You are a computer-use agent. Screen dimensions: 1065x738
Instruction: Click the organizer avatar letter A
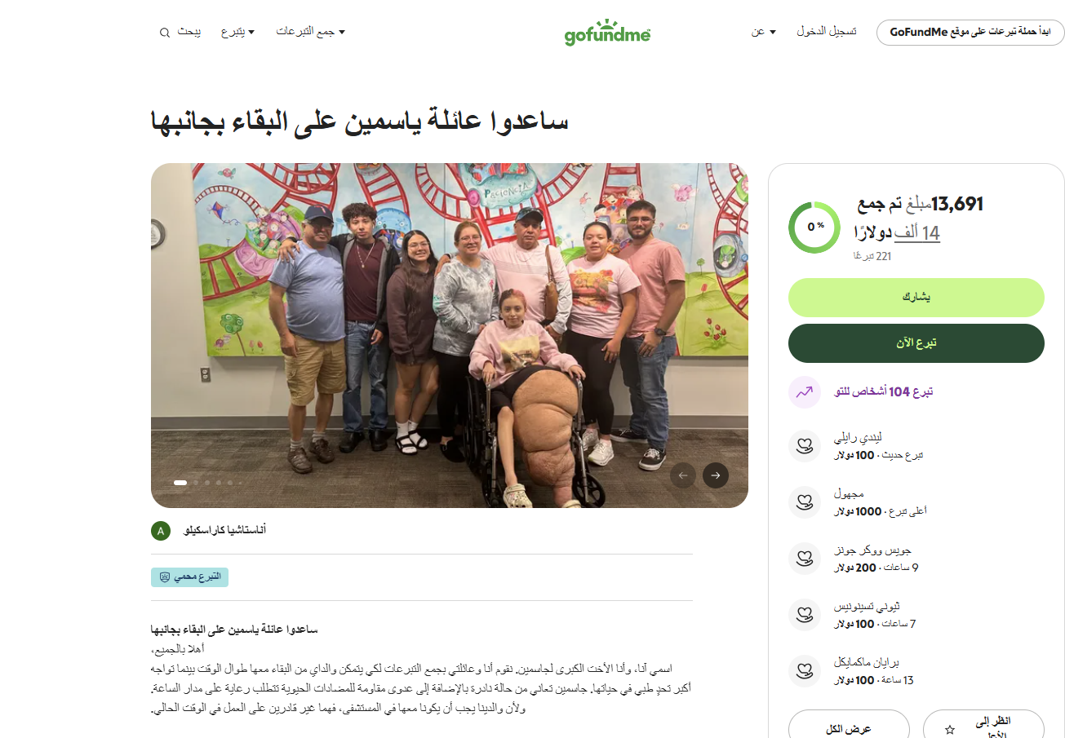(161, 531)
